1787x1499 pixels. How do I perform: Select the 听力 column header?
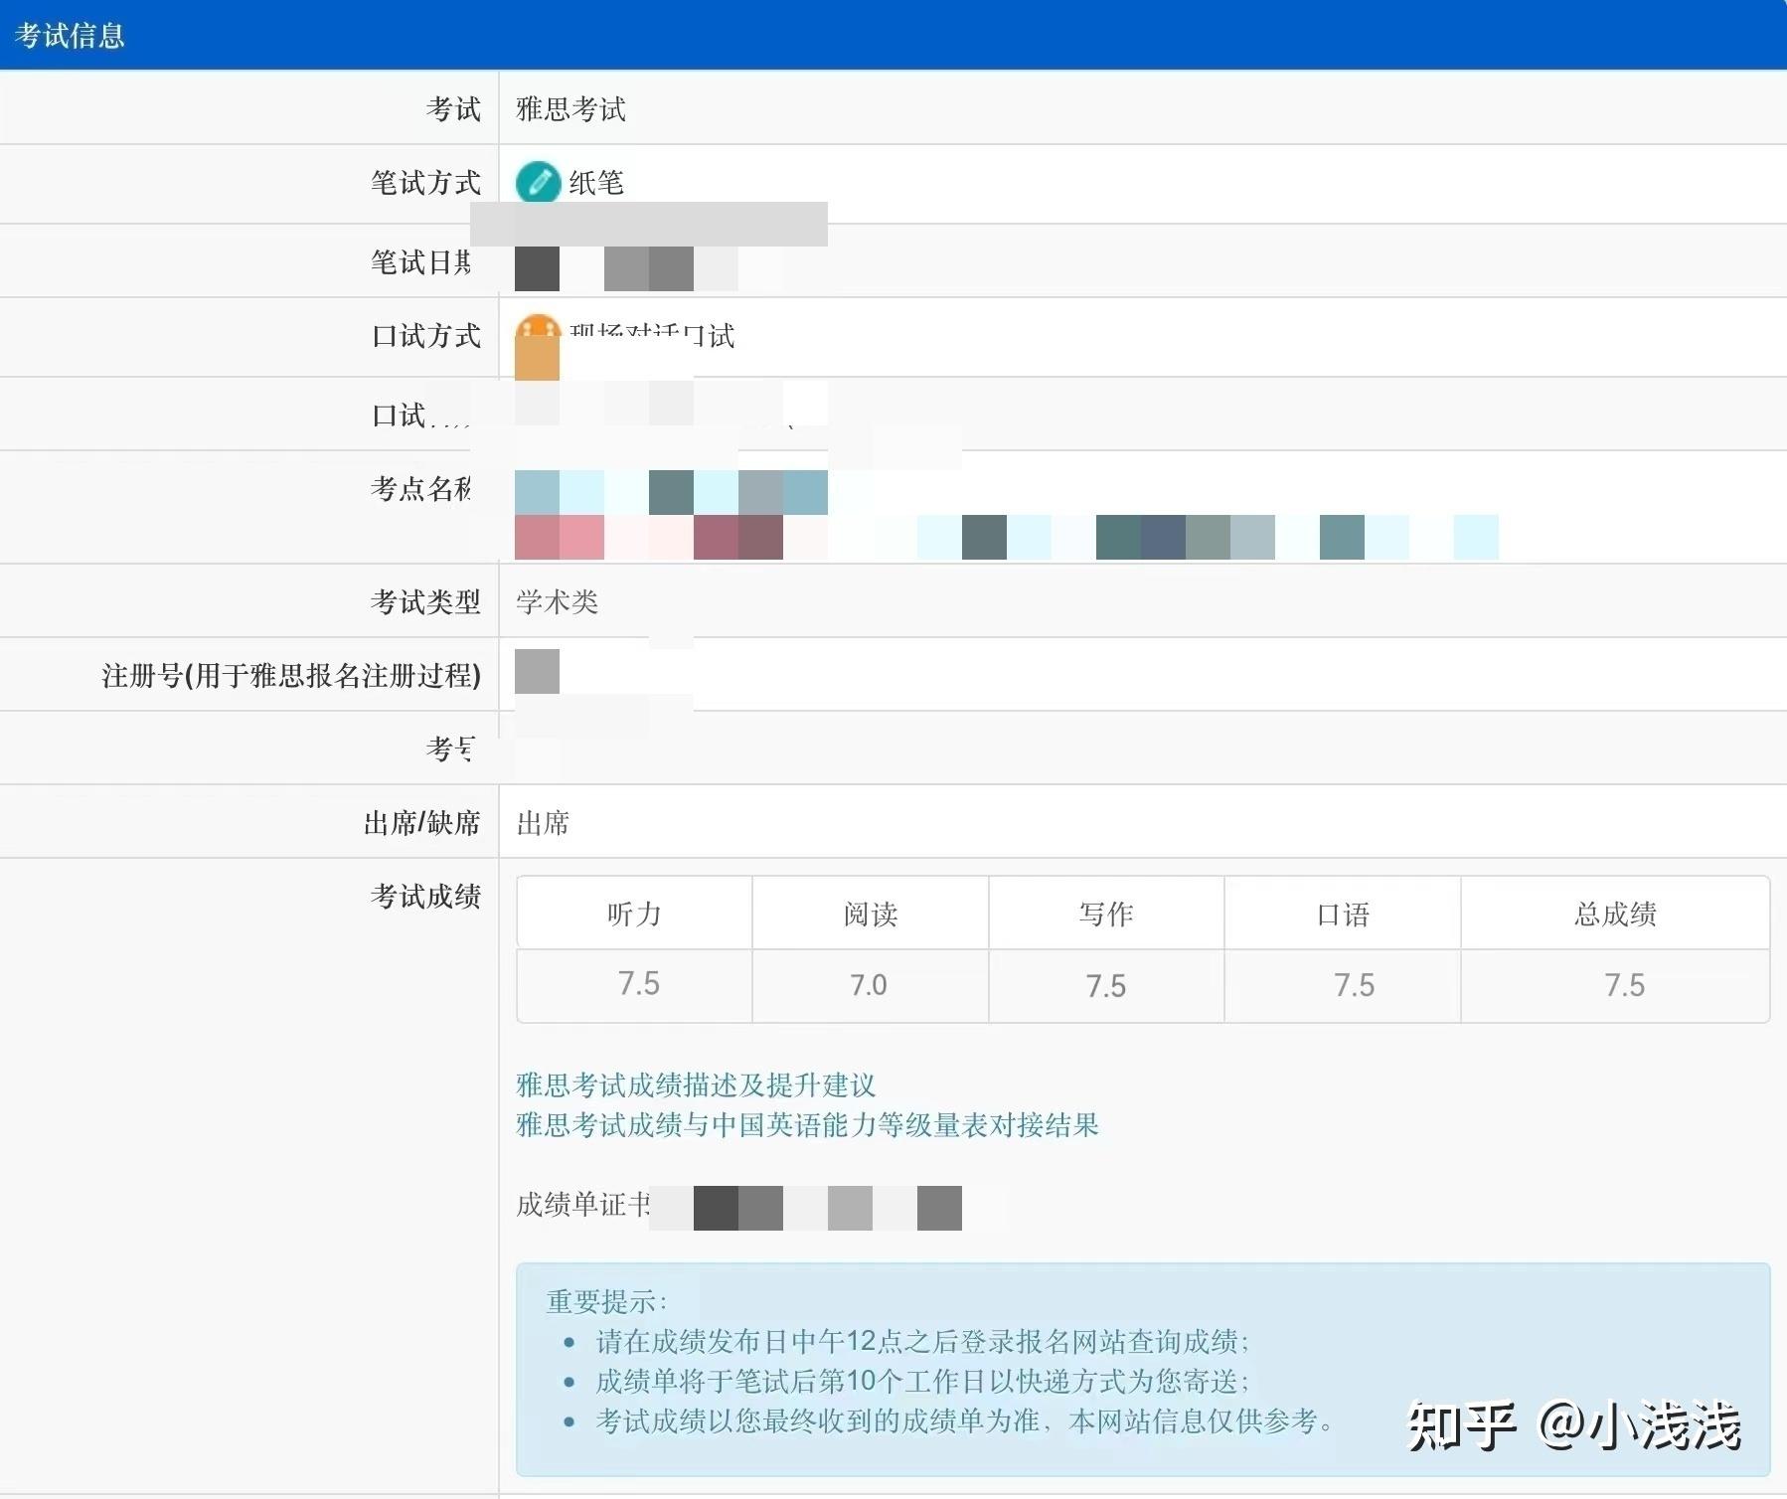[x=633, y=915]
